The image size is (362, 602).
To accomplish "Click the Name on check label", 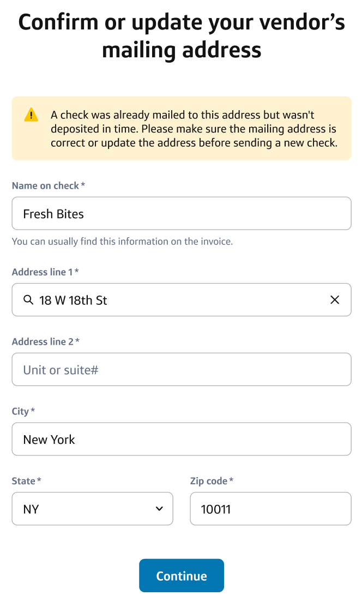I will (46, 186).
